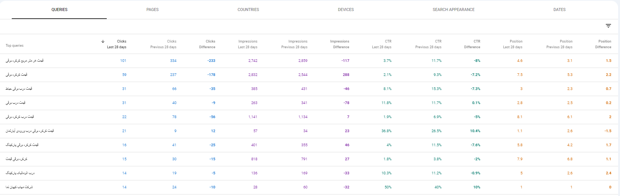
Task: Open the first query row with 101 clicks
Action: [x=310, y=61]
